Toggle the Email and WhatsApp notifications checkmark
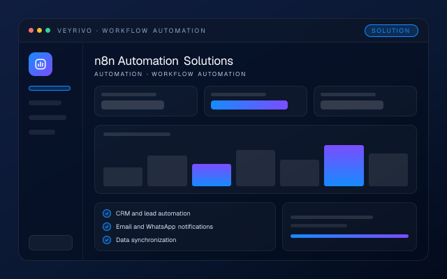447x279 pixels. coord(107,227)
